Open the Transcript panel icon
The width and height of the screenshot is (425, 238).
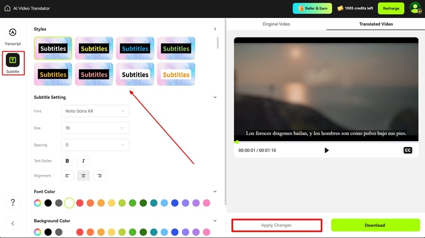coord(13,33)
